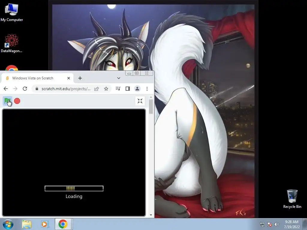The height and width of the screenshot is (230, 307).
Task: Select My Computer desktop icon
Action: tap(12, 13)
